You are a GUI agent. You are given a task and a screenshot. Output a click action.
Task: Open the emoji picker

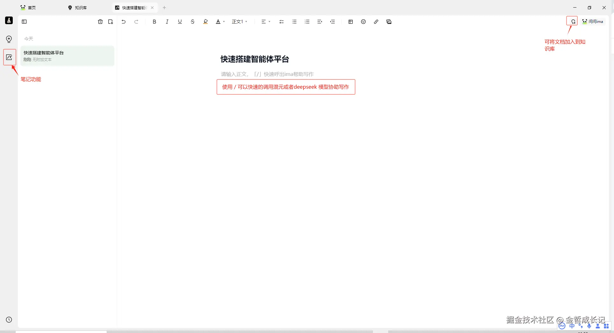point(363,22)
